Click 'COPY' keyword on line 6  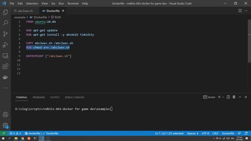pyautogui.click(x=30, y=43)
